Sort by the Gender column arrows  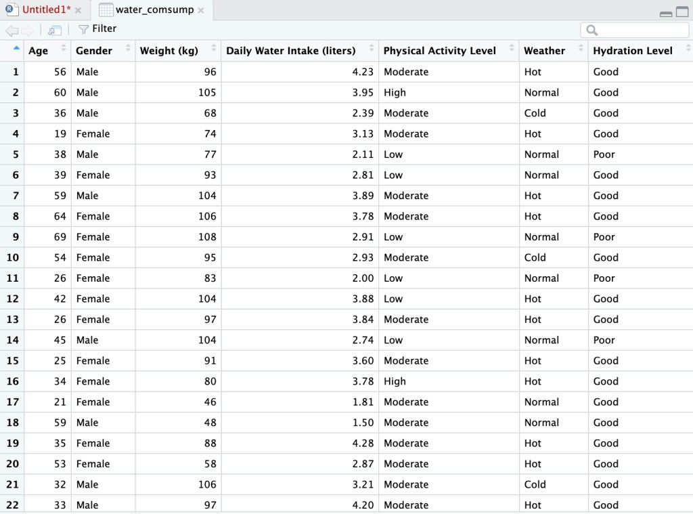(128, 48)
